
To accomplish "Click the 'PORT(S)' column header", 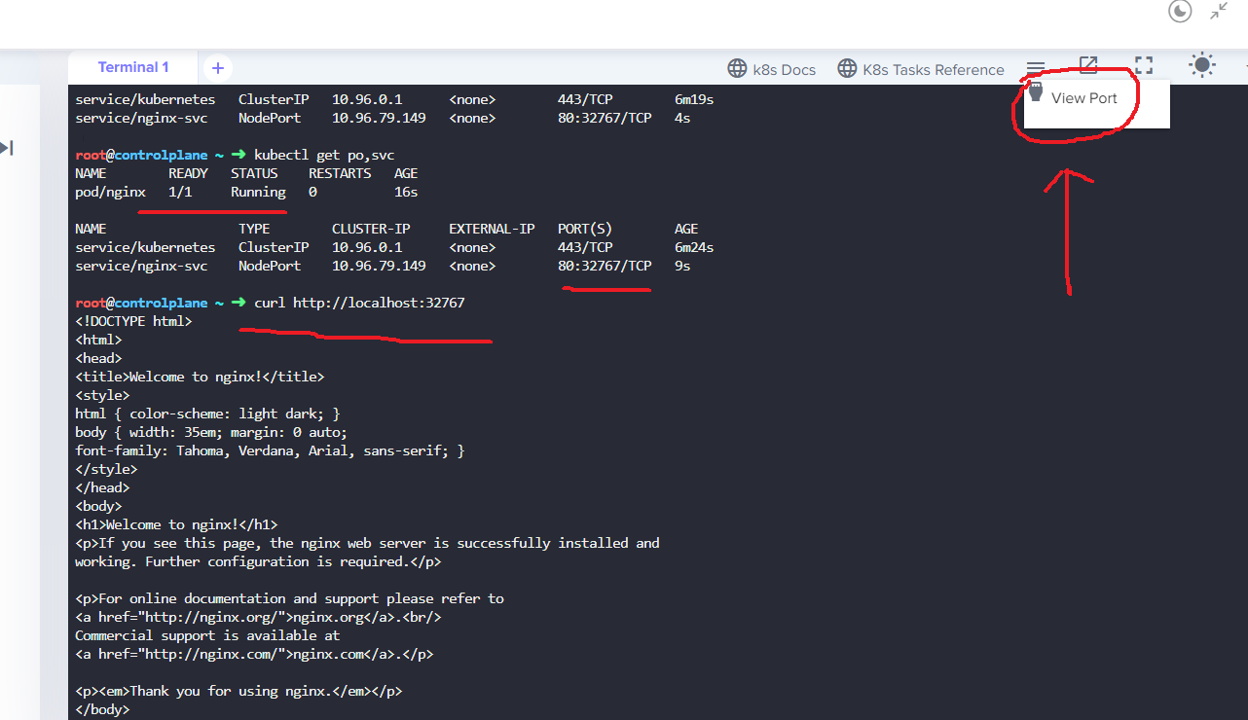I will tap(585, 230).
